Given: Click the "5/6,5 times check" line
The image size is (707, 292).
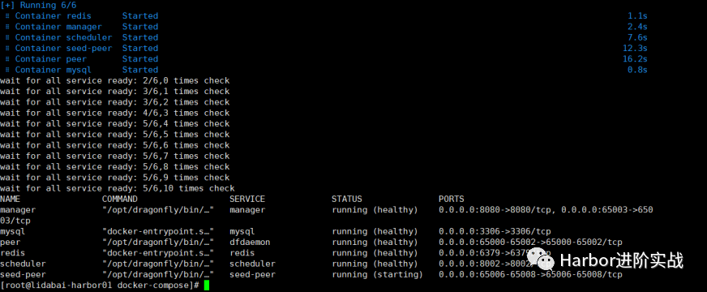Looking at the screenshot, I should (x=115, y=135).
